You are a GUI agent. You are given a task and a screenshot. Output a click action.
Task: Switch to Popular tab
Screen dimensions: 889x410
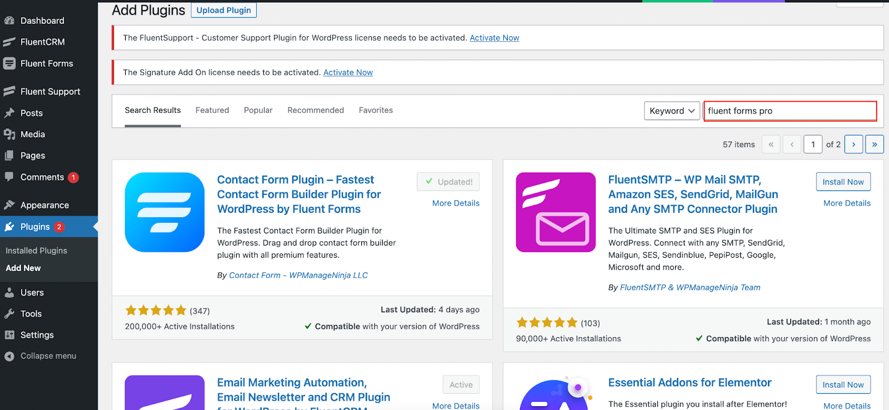[x=258, y=111]
